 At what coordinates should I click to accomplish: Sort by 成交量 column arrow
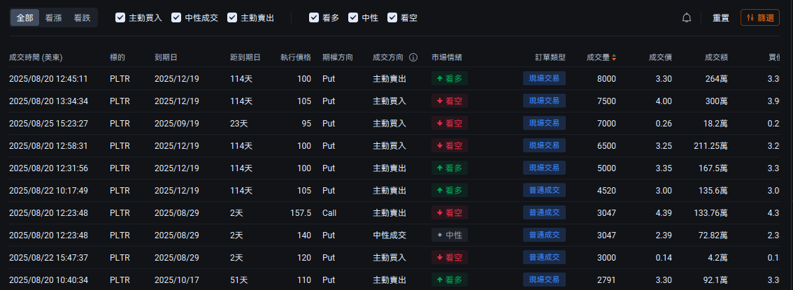pyautogui.click(x=614, y=57)
